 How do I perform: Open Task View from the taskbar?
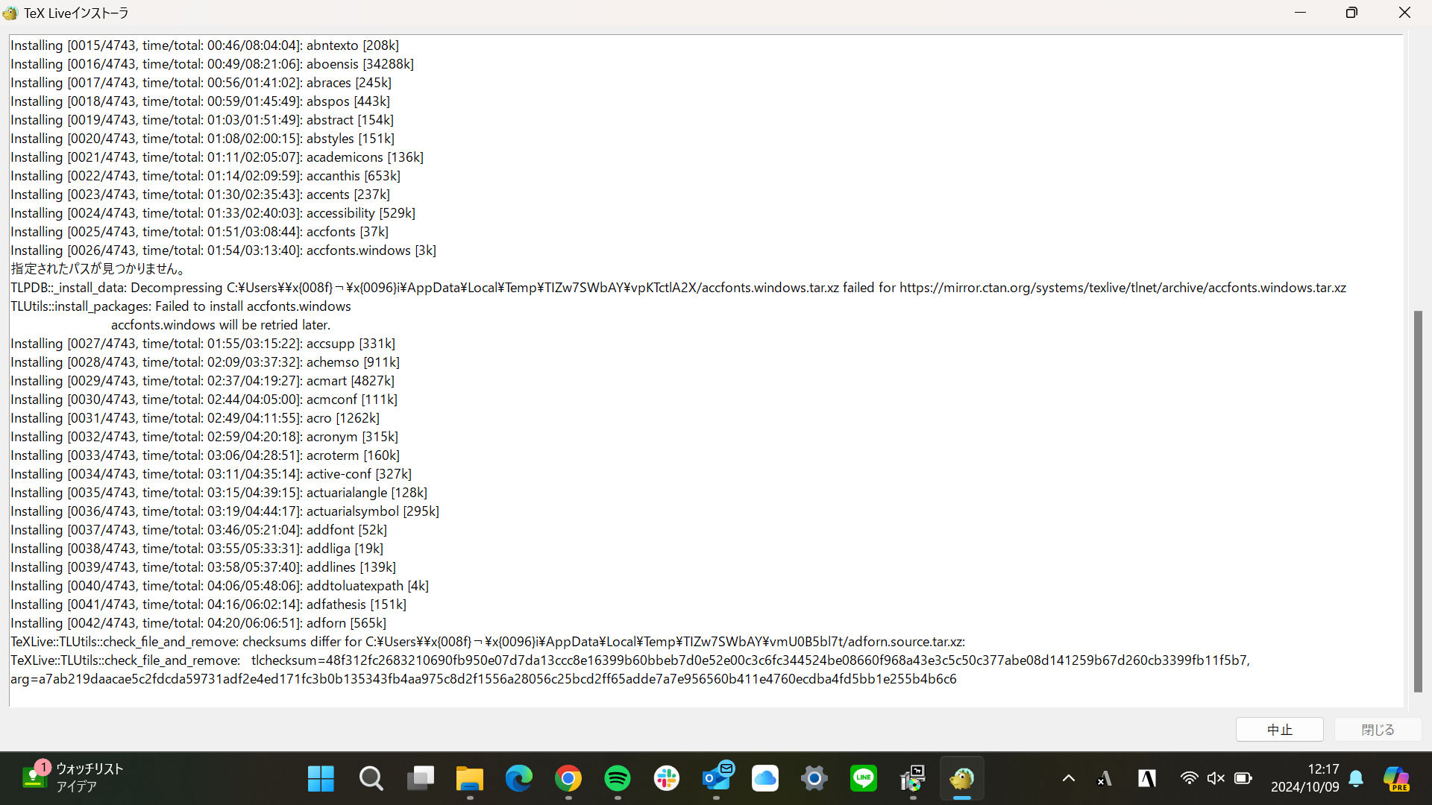click(421, 779)
